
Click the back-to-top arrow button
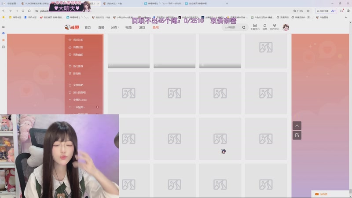[x=297, y=125]
